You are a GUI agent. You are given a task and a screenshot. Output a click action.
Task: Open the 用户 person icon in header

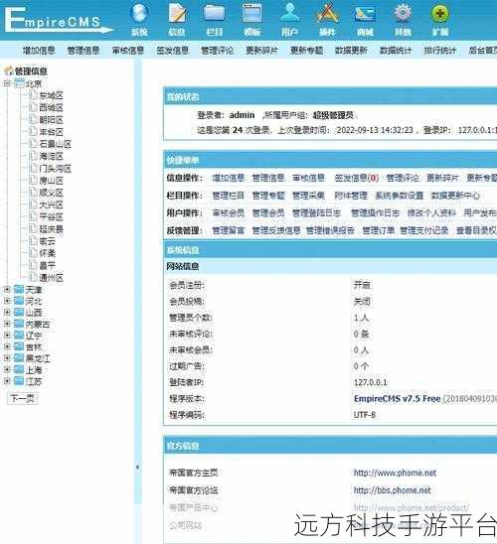tap(290, 13)
